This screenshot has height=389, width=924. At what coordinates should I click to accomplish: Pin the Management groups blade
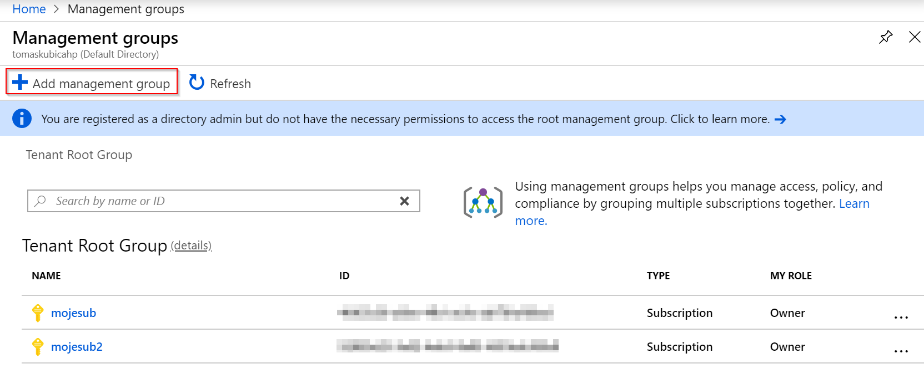click(x=886, y=37)
